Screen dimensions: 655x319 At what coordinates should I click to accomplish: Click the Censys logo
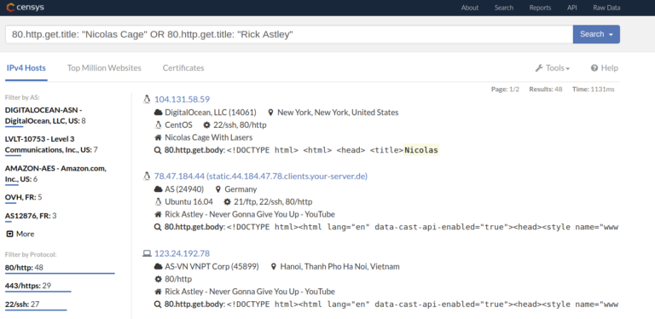pyautogui.click(x=25, y=8)
